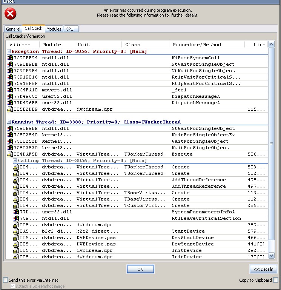Click the icon of the StartDevice row
This screenshot has width=281, height=290.
16,231
